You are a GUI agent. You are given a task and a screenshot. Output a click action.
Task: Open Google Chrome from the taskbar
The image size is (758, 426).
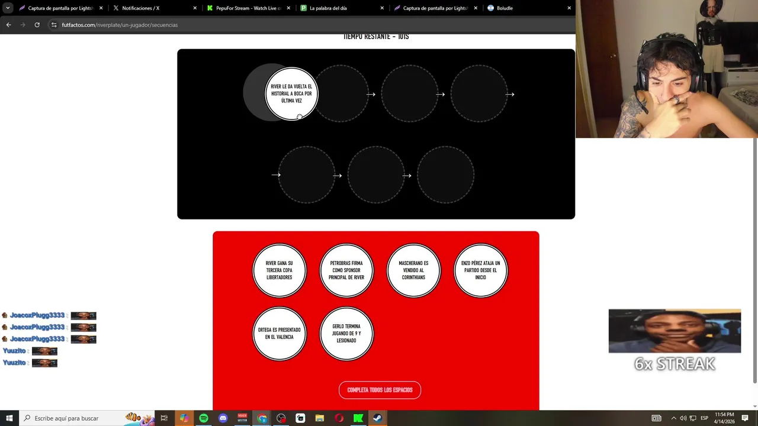coord(262,418)
